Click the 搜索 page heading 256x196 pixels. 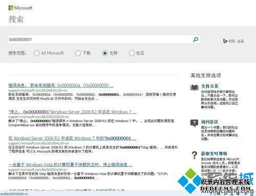[x=16, y=19]
